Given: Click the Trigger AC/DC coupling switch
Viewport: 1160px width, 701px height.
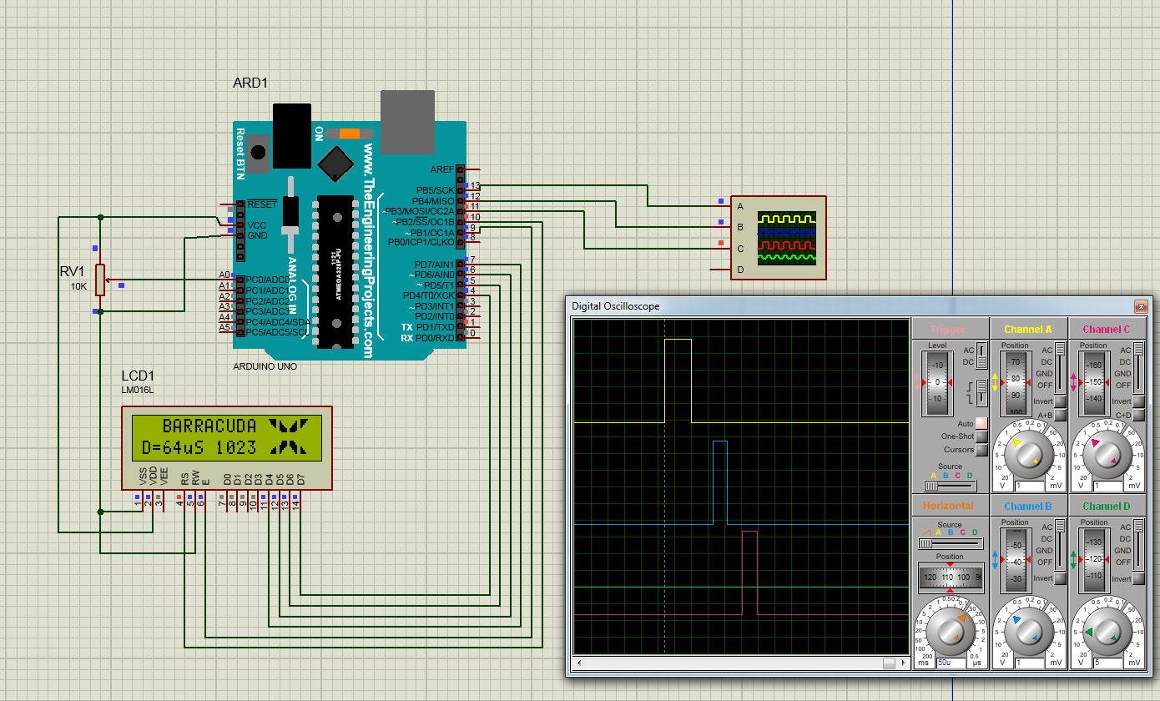Looking at the screenshot, I should 981,356.
